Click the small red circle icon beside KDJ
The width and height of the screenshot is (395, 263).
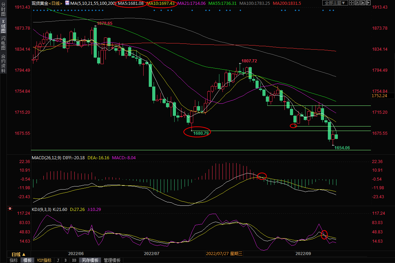10,209
